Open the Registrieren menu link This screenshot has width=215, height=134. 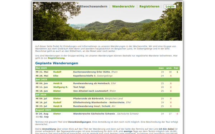pyautogui.click(x=149, y=6)
